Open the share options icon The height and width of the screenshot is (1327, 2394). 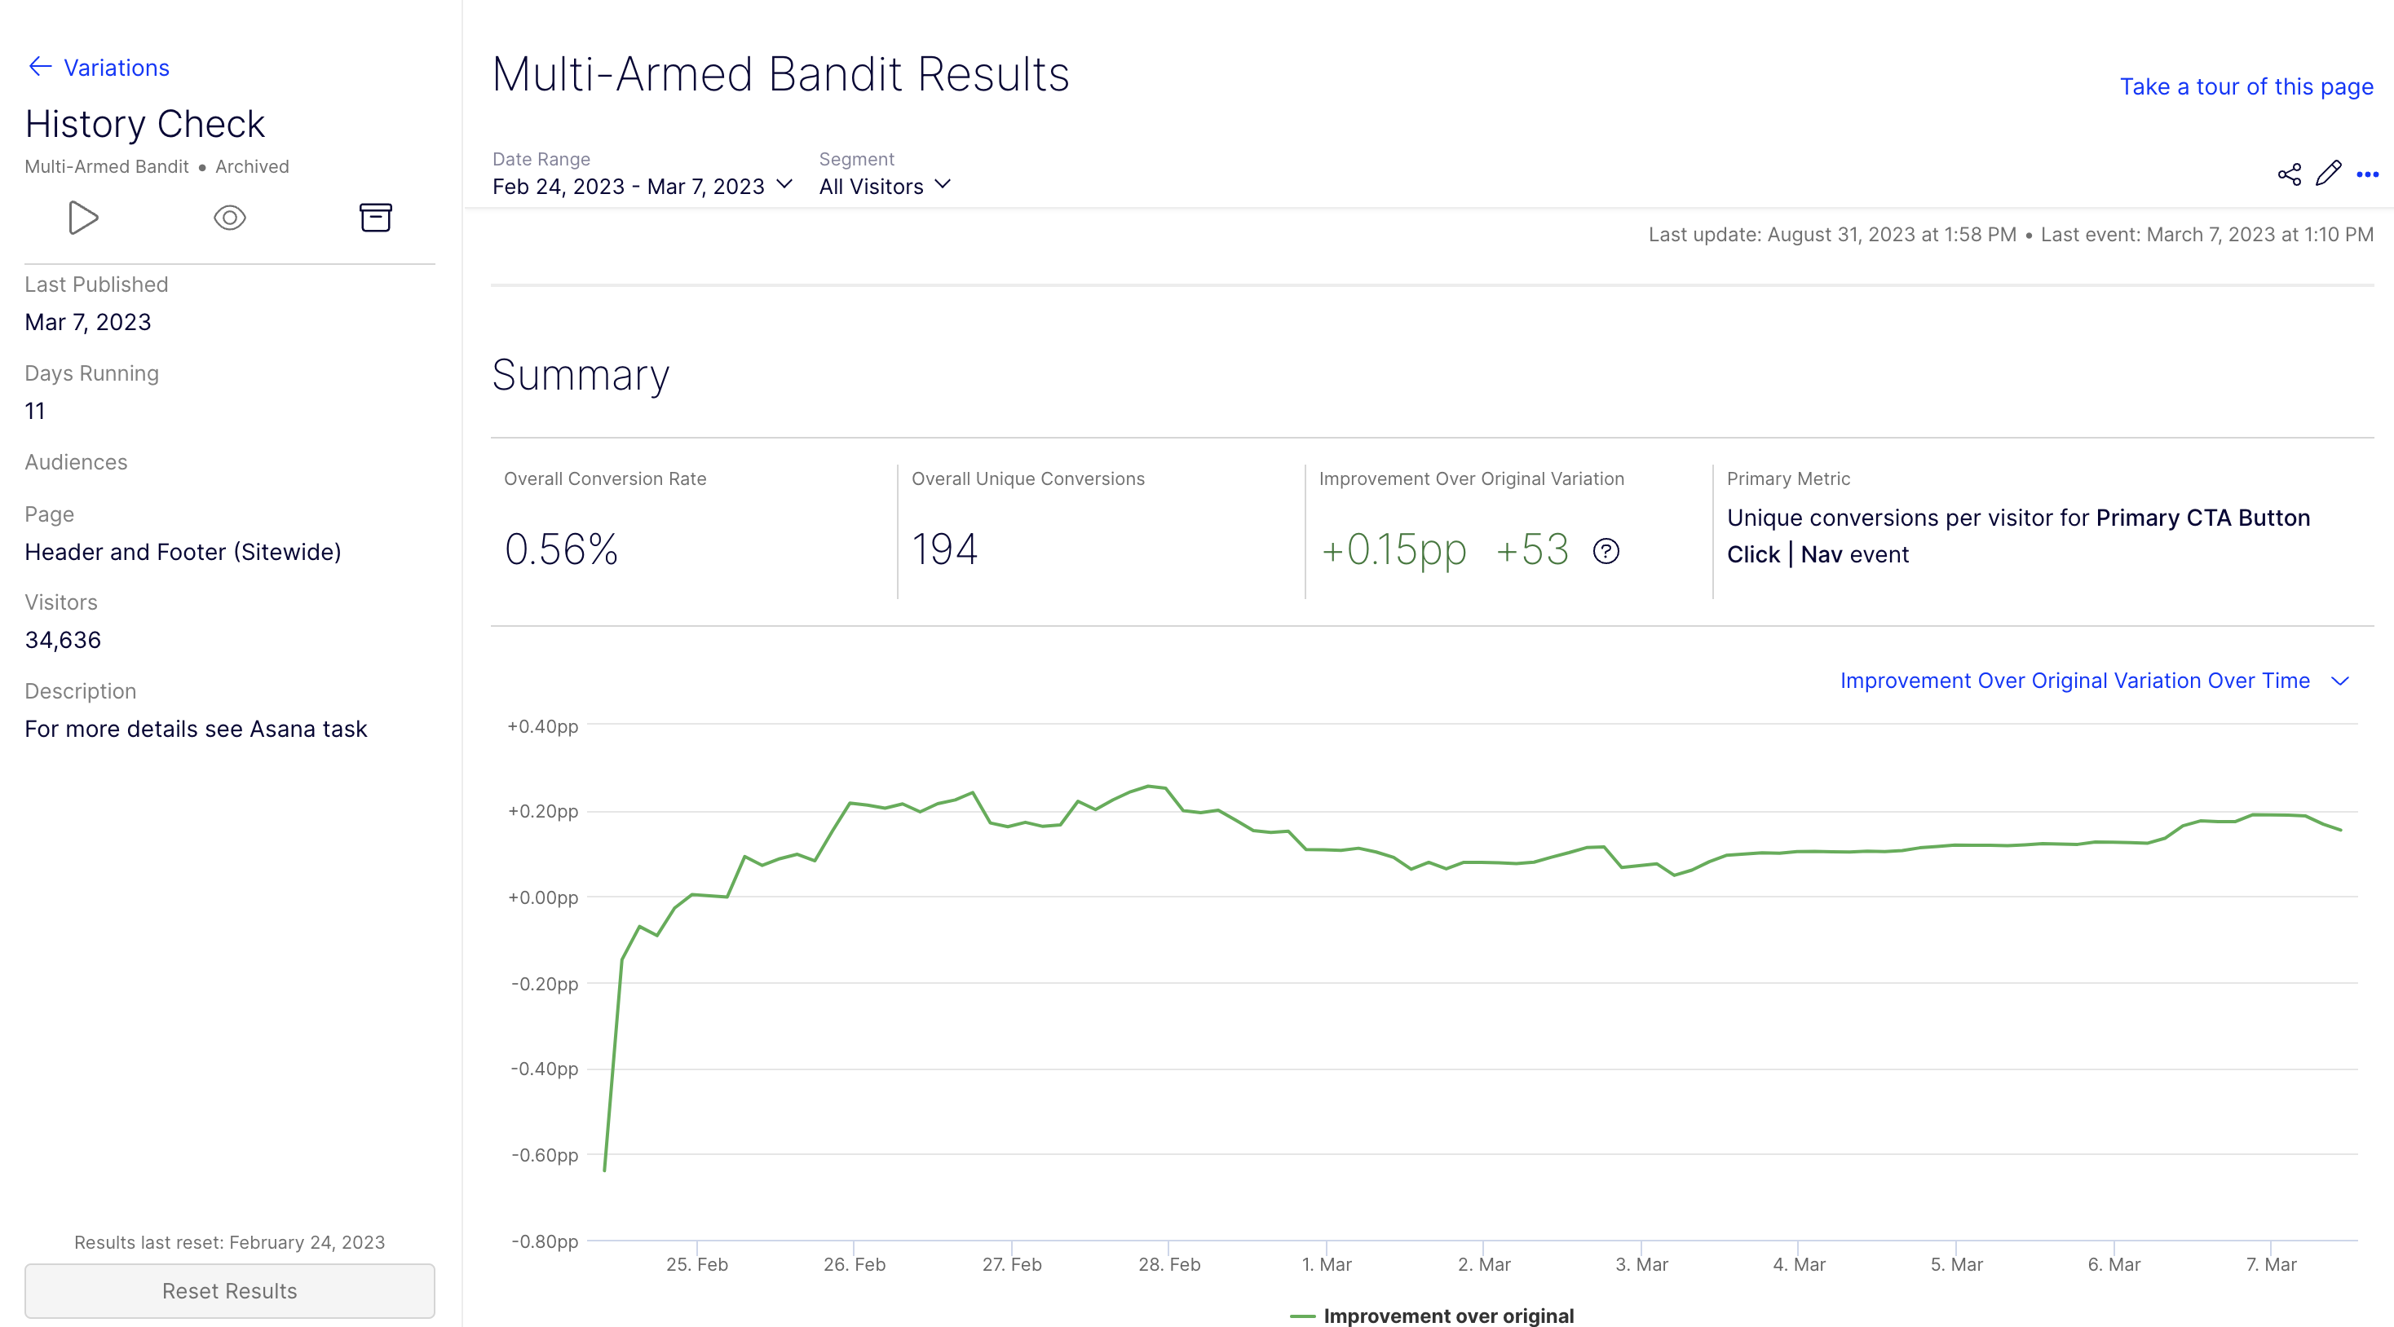tap(2289, 173)
